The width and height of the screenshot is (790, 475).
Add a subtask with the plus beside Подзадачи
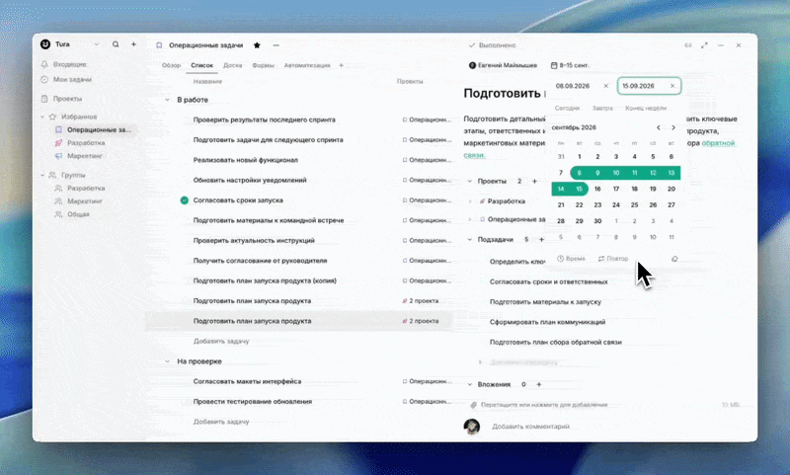coord(541,240)
